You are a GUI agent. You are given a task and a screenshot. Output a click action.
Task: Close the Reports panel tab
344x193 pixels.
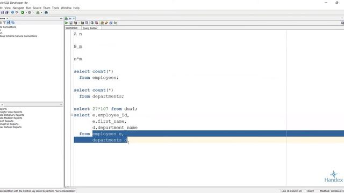(2, 105)
